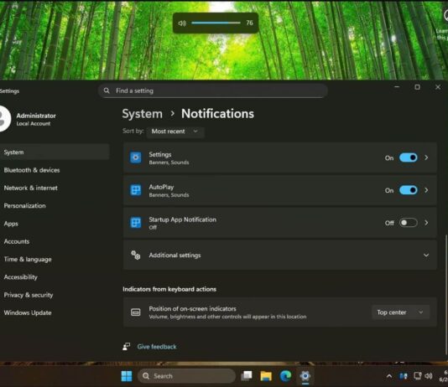Click the Give feedback link
448x387 pixels.
[157, 347]
